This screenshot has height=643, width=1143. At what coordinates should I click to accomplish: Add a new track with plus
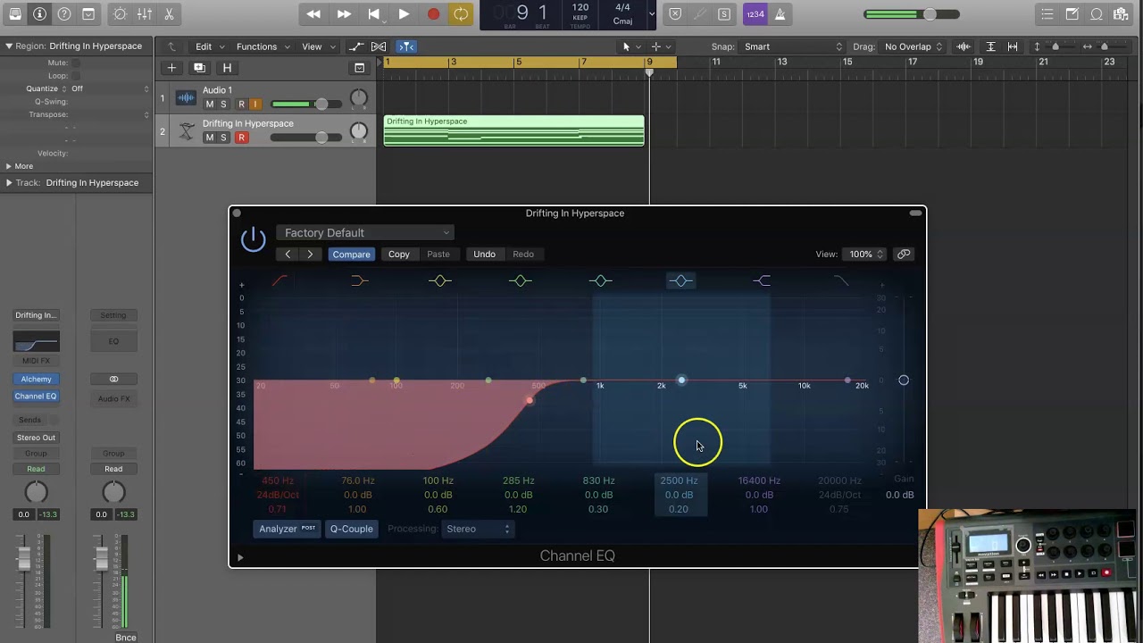coord(171,68)
